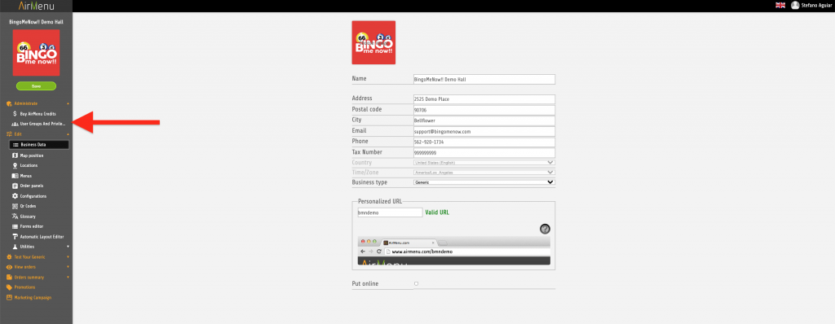Open the Time/Zone dropdown
The height and width of the screenshot is (324, 835).
[x=484, y=173]
